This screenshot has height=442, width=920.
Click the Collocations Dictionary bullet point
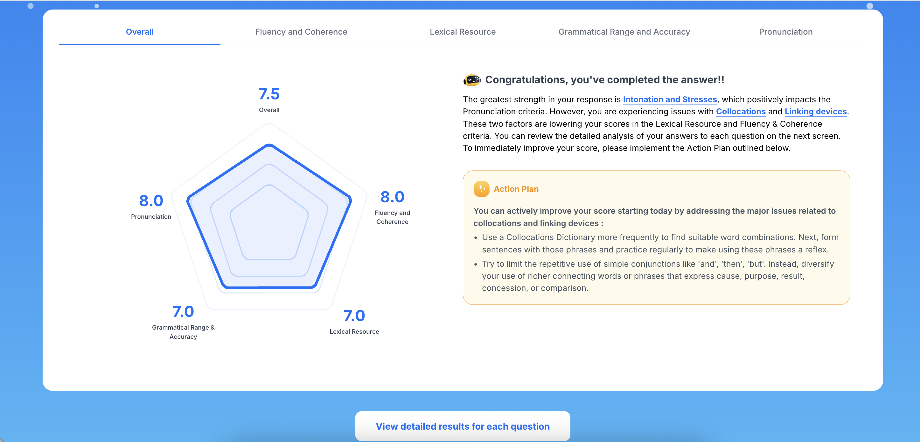tap(660, 243)
